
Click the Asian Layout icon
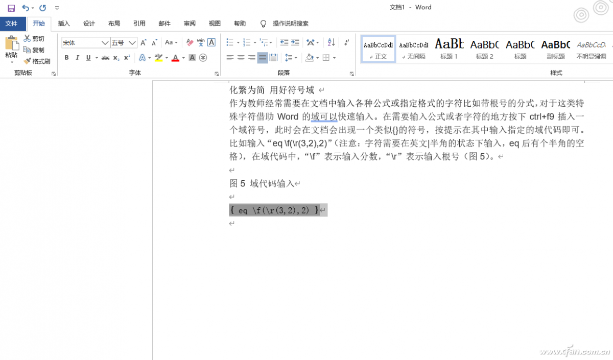pos(311,42)
